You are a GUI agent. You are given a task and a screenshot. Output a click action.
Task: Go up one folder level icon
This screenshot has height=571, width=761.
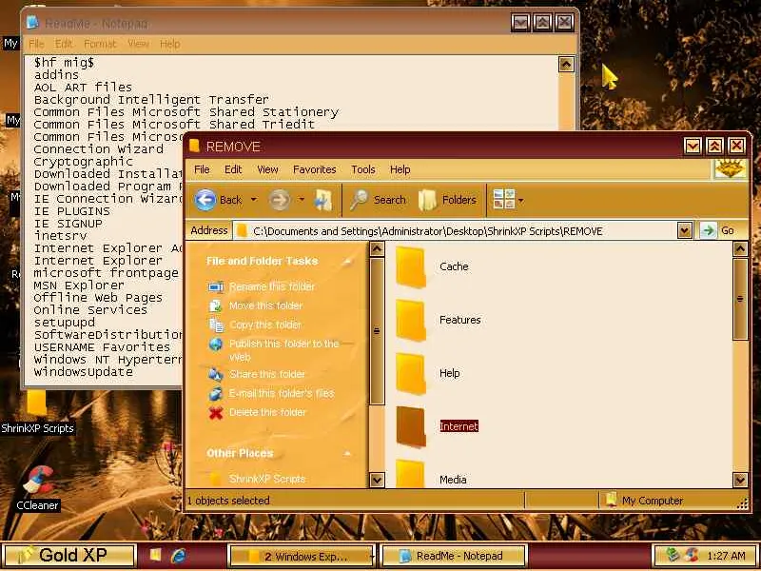[x=323, y=200]
